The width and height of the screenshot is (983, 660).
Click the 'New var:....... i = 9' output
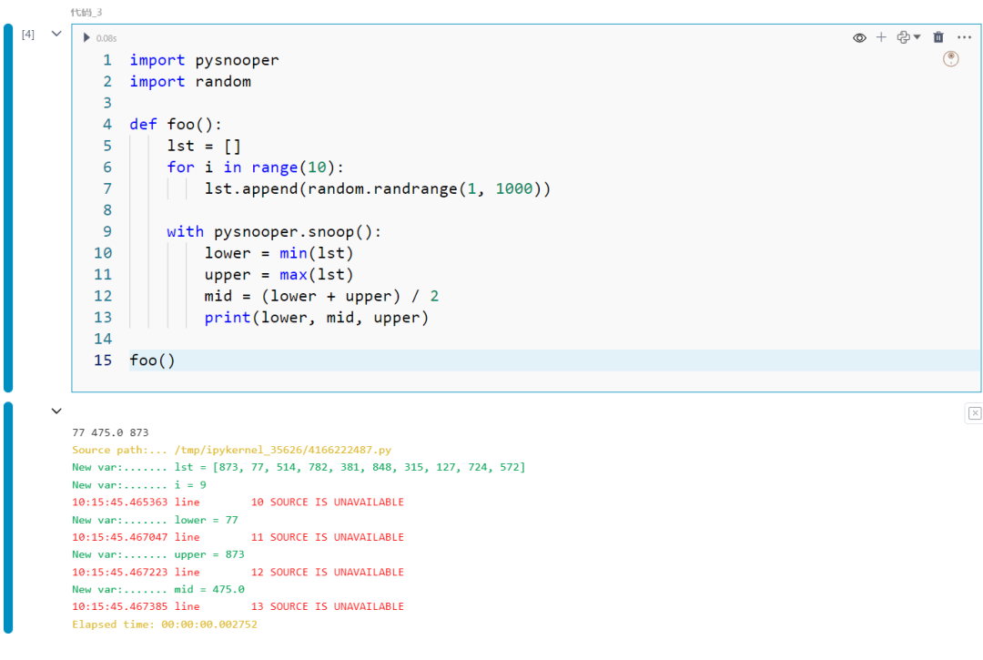138,485
